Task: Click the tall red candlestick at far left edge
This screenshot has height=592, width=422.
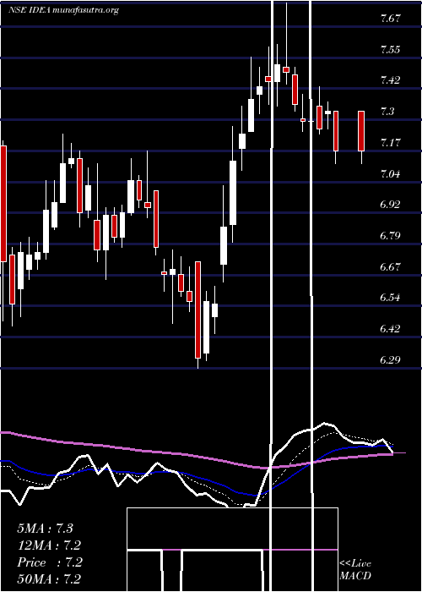Action: [x=3, y=204]
